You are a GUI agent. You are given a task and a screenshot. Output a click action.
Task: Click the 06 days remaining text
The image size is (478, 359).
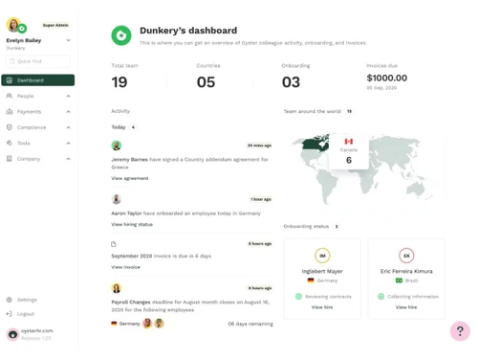tap(250, 324)
